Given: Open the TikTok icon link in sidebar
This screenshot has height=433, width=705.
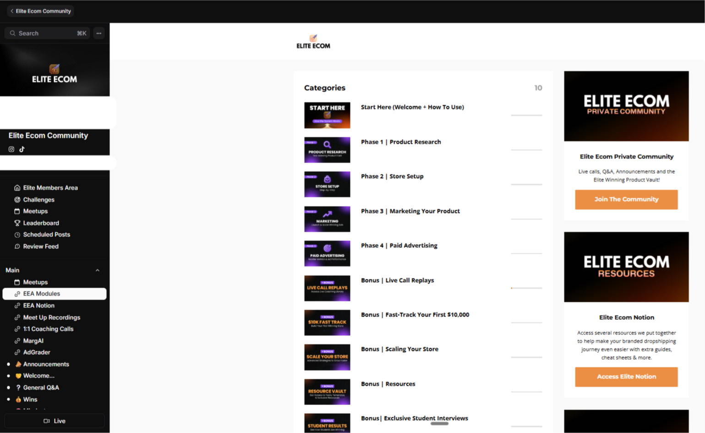Looking at the screenshot, I should point(22,149).
